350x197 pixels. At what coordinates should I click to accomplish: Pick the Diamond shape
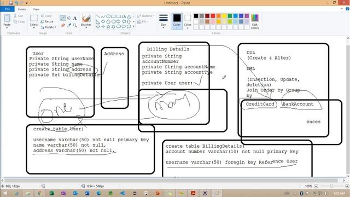[x=103, y=21]
